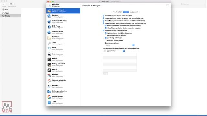
Task: Open the DNS-Proxy icon
Action: point(49,27)
